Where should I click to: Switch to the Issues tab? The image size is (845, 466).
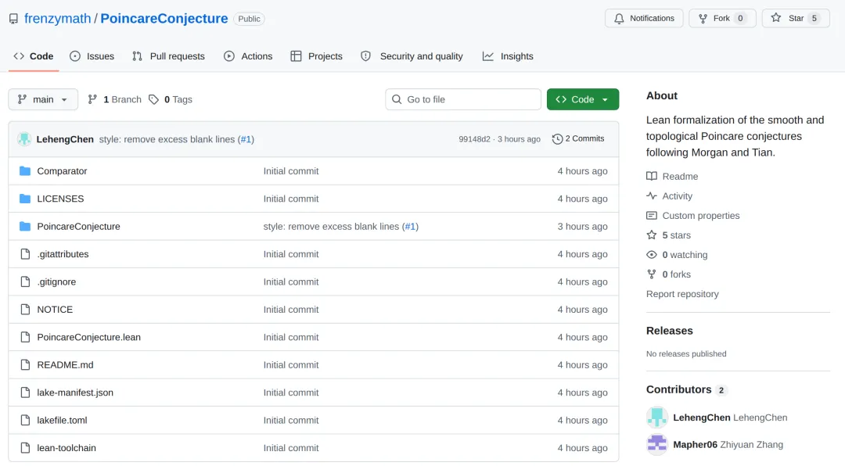(92, 56)
